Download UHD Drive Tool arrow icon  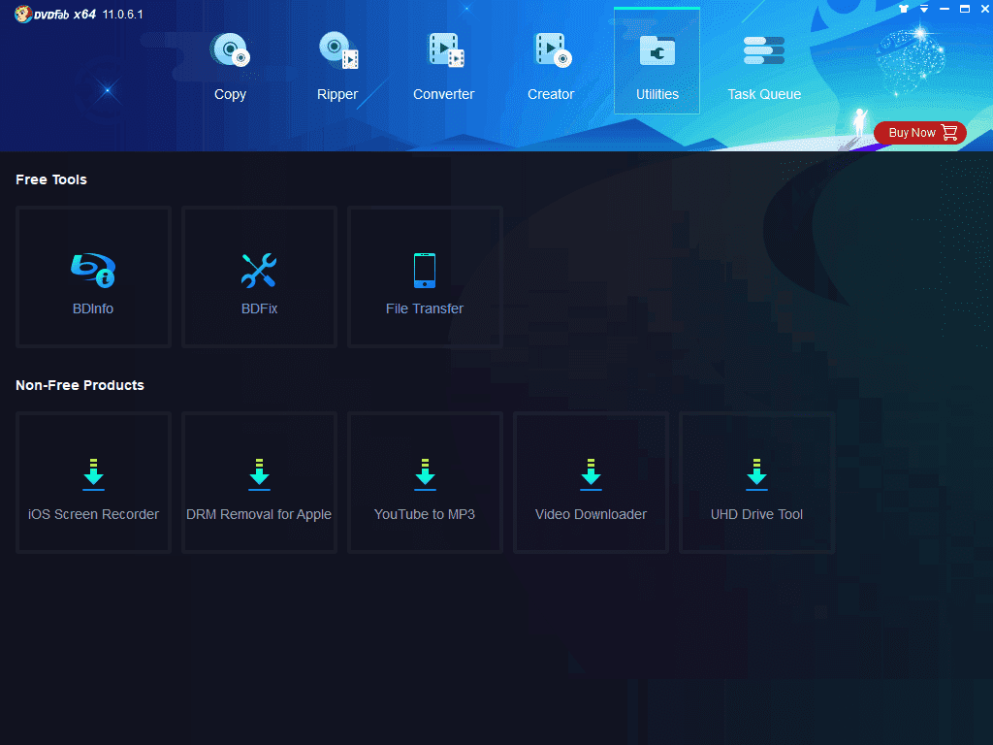pyautogui.click(x=756, y=474)
